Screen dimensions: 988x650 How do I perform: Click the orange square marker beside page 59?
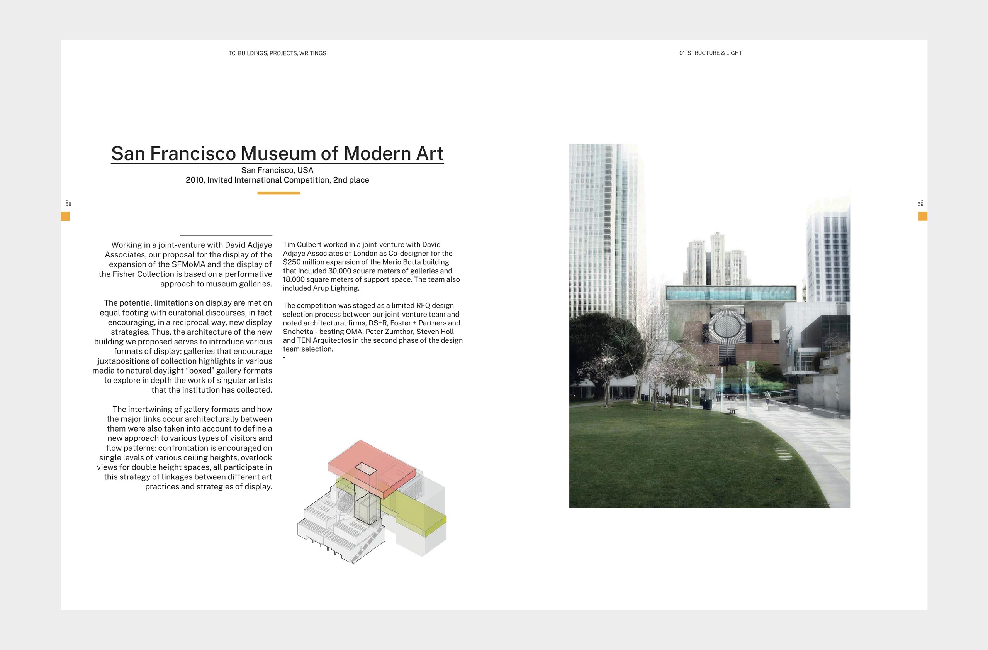[922, 216]
